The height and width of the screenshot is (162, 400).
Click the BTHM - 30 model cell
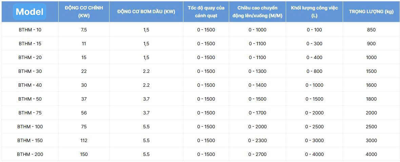pos(30,71)
